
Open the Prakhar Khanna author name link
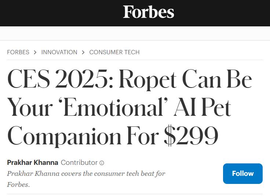click(33, 162)
